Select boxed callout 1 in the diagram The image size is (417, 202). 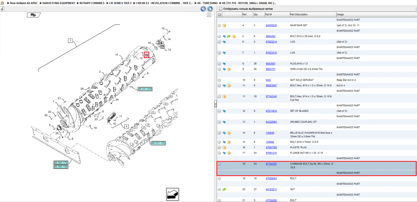(70, 41)
